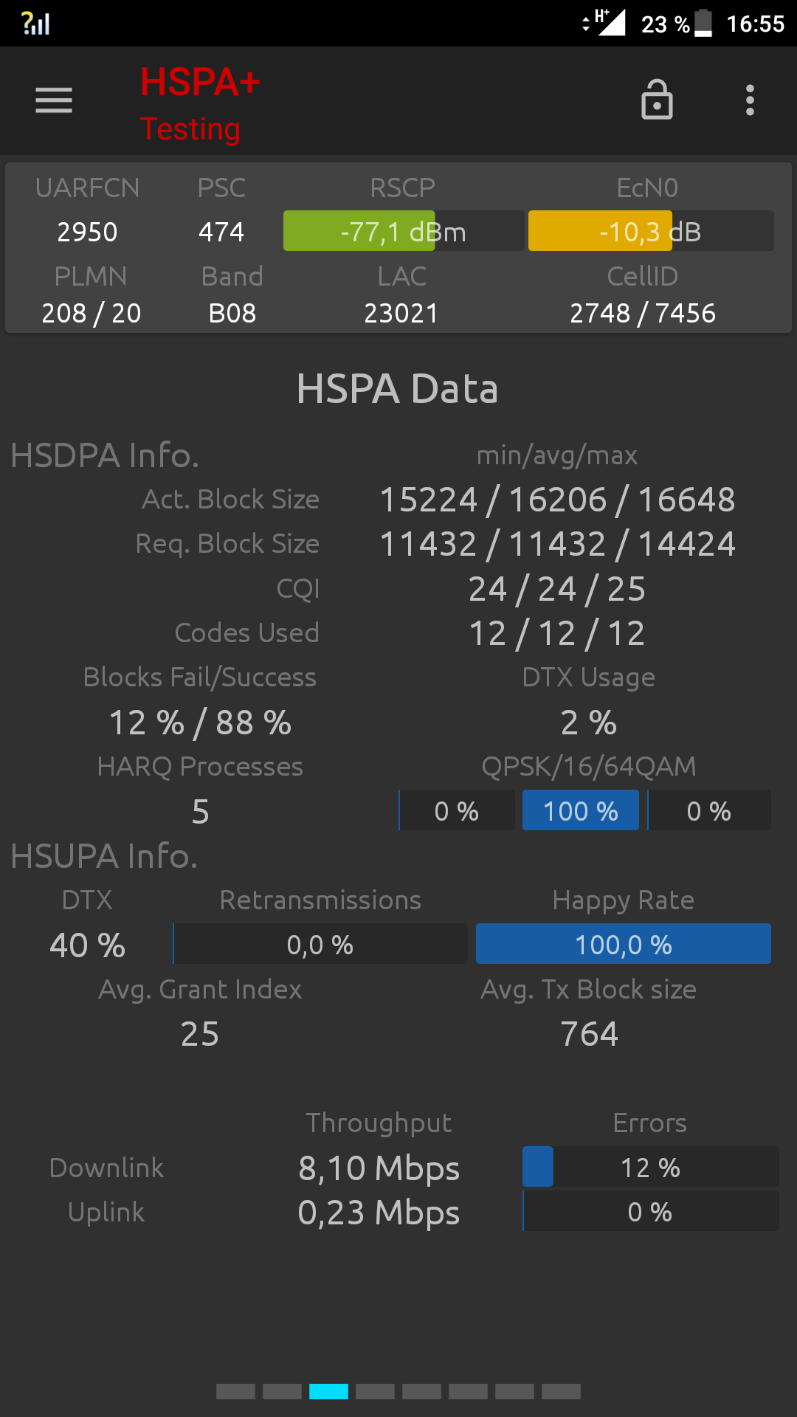
Task: Tap the EcN0 -10,3 dB quality bar
Action: click(651, 231)
